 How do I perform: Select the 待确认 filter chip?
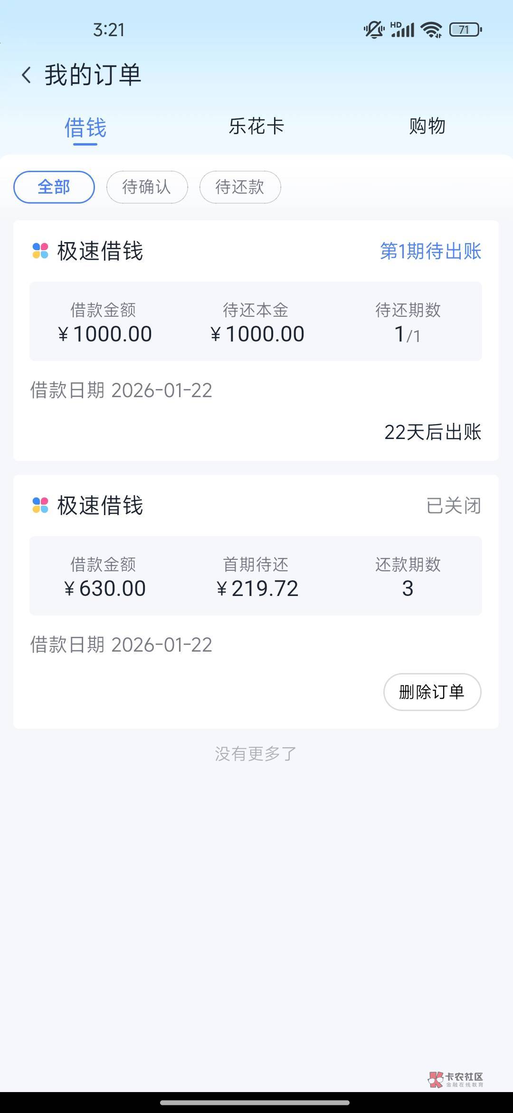147,187
